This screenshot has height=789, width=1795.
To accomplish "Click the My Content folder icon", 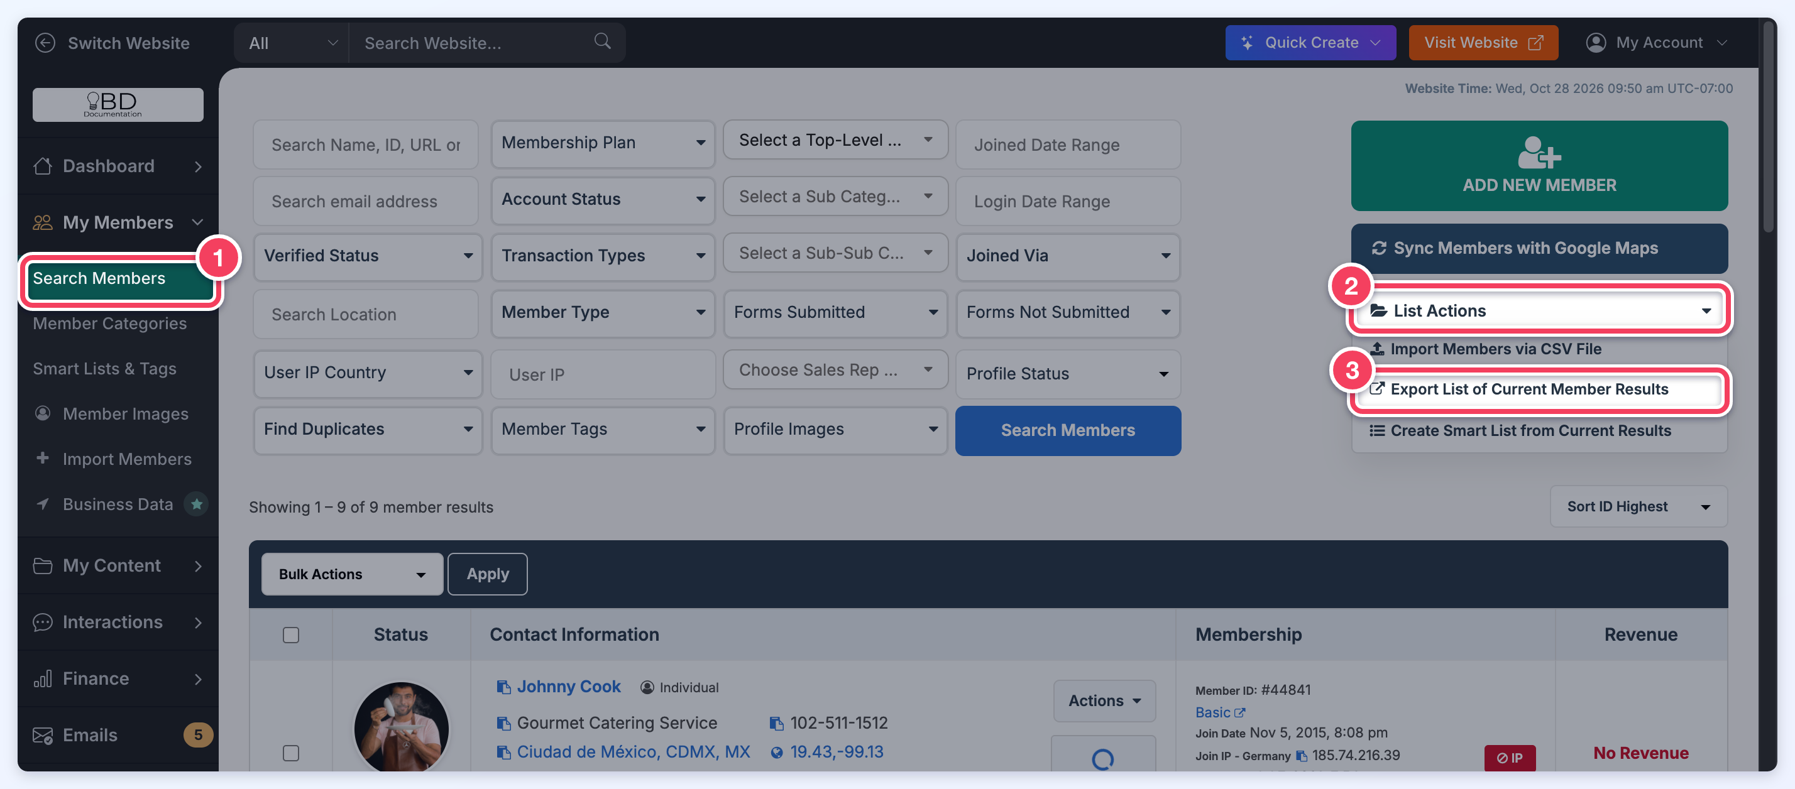I will click(x=43, y=565).
